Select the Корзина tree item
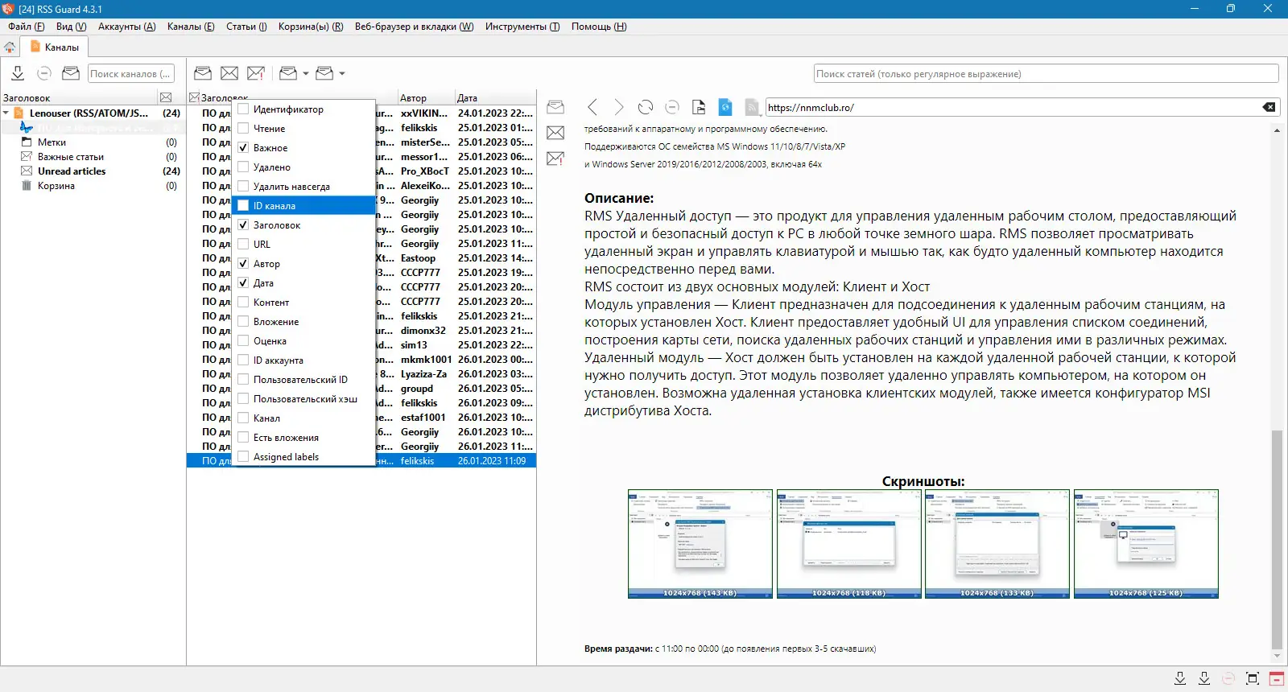The image size is (1288, 692). tap(56, 186)
